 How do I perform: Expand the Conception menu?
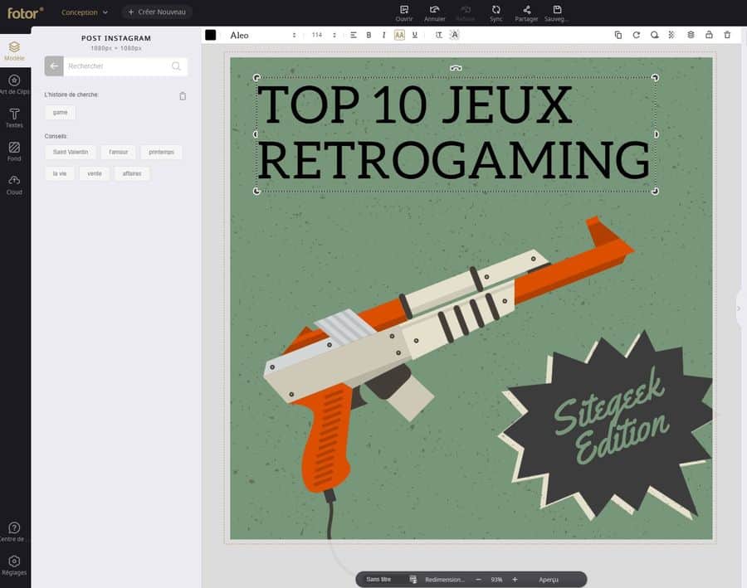[85, 12]
